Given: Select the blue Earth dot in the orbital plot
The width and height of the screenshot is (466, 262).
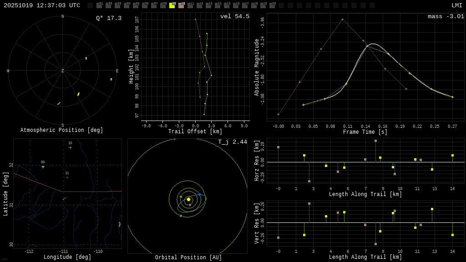Looking at the screenshot, I should (199, 194).
